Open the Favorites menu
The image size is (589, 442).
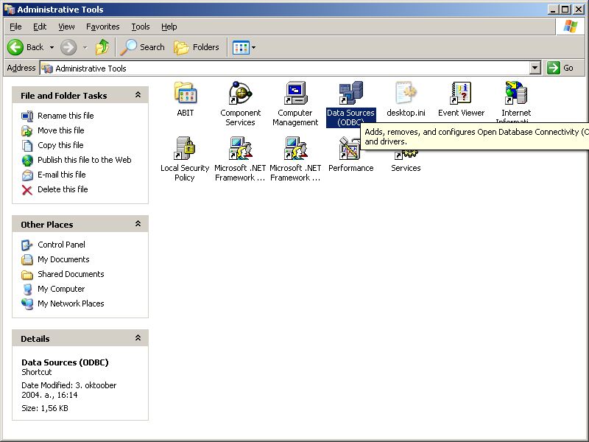[x=102, y=27]
